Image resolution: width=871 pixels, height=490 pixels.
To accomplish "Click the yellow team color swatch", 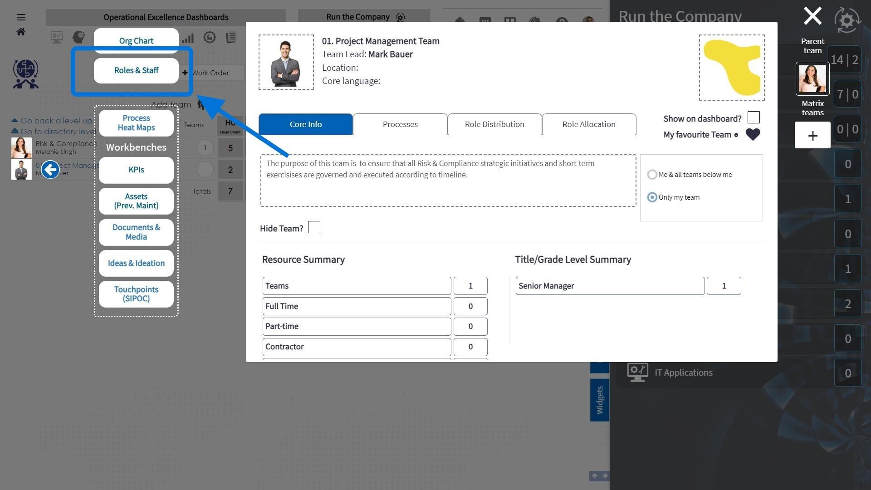I will 732,68.
